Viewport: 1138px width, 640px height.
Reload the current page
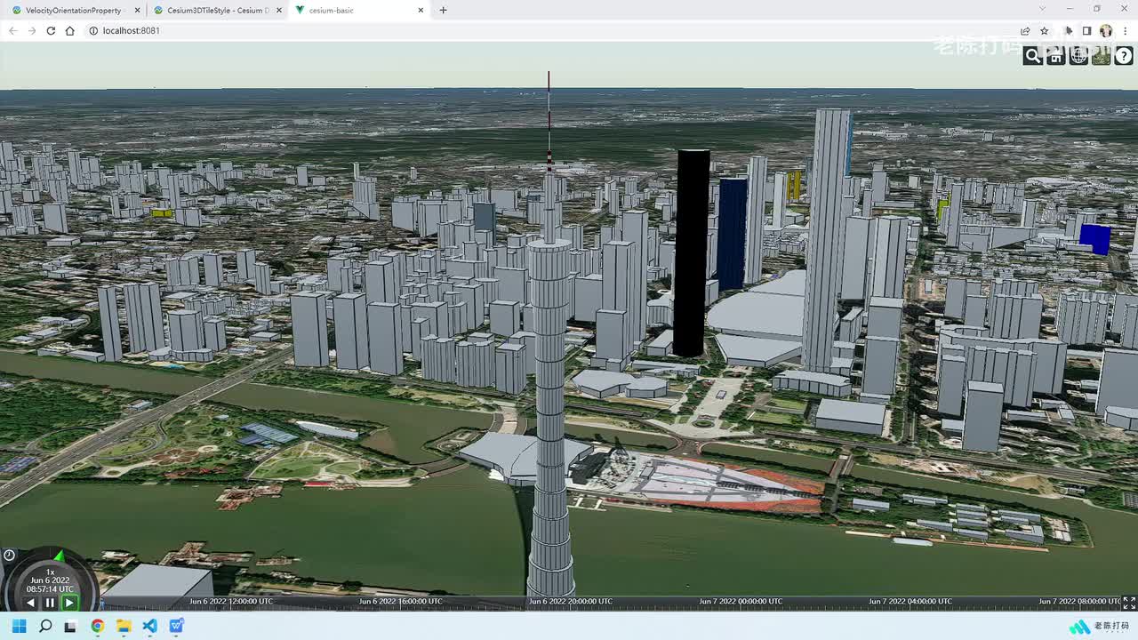point(51,30)
